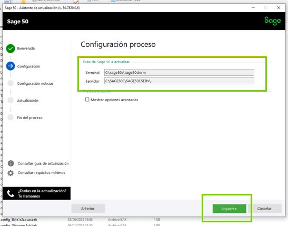Click the Ruta de Sage 50 a actualizar label
This screenshot has width=288, height=226.
tap(106, 62)
